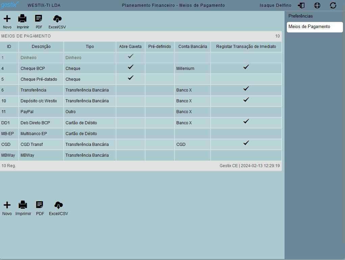Click the MEIOS DE PAGAMENTO table title
345x260 pixels.
(x=26, y=36)
